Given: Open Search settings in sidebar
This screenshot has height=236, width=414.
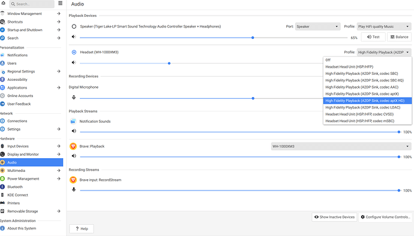Looking at the screenshot, I should 31,38.
